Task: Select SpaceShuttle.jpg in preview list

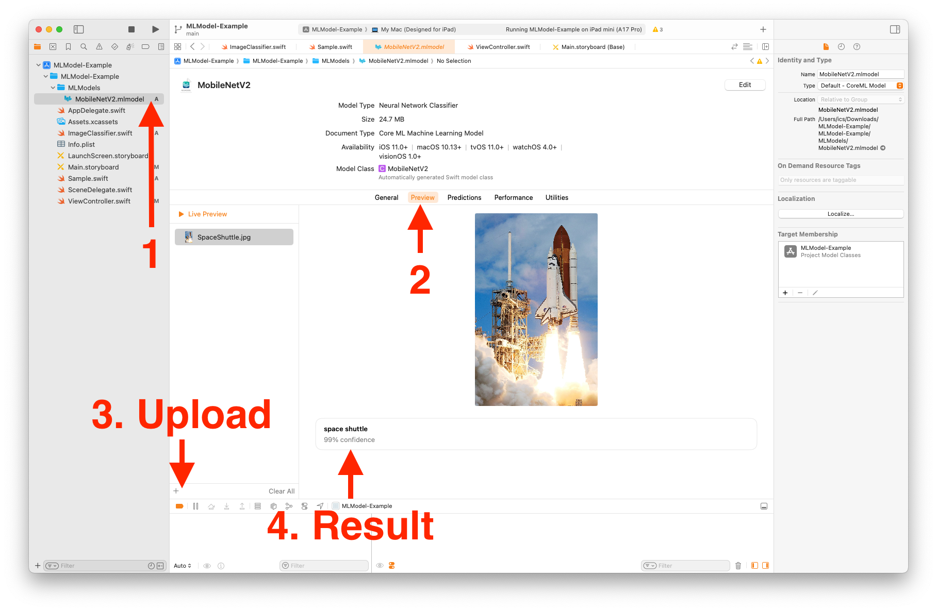Action: (234, 237)
